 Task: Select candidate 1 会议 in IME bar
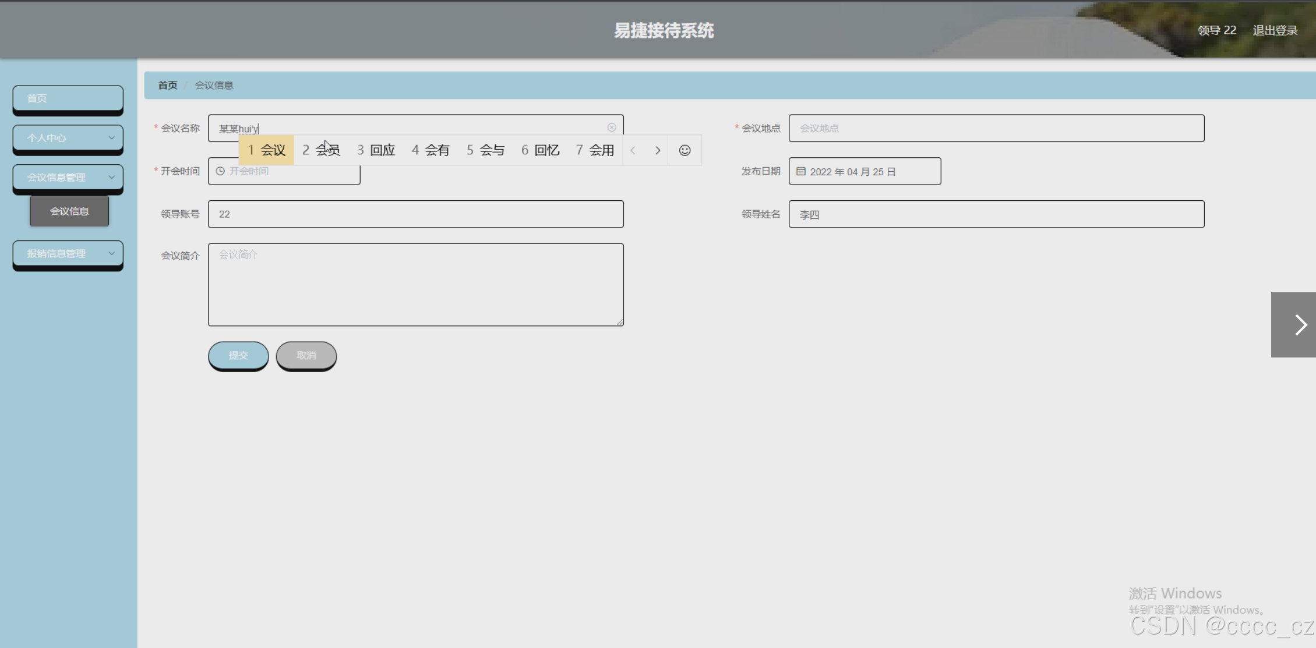[267, 150]
